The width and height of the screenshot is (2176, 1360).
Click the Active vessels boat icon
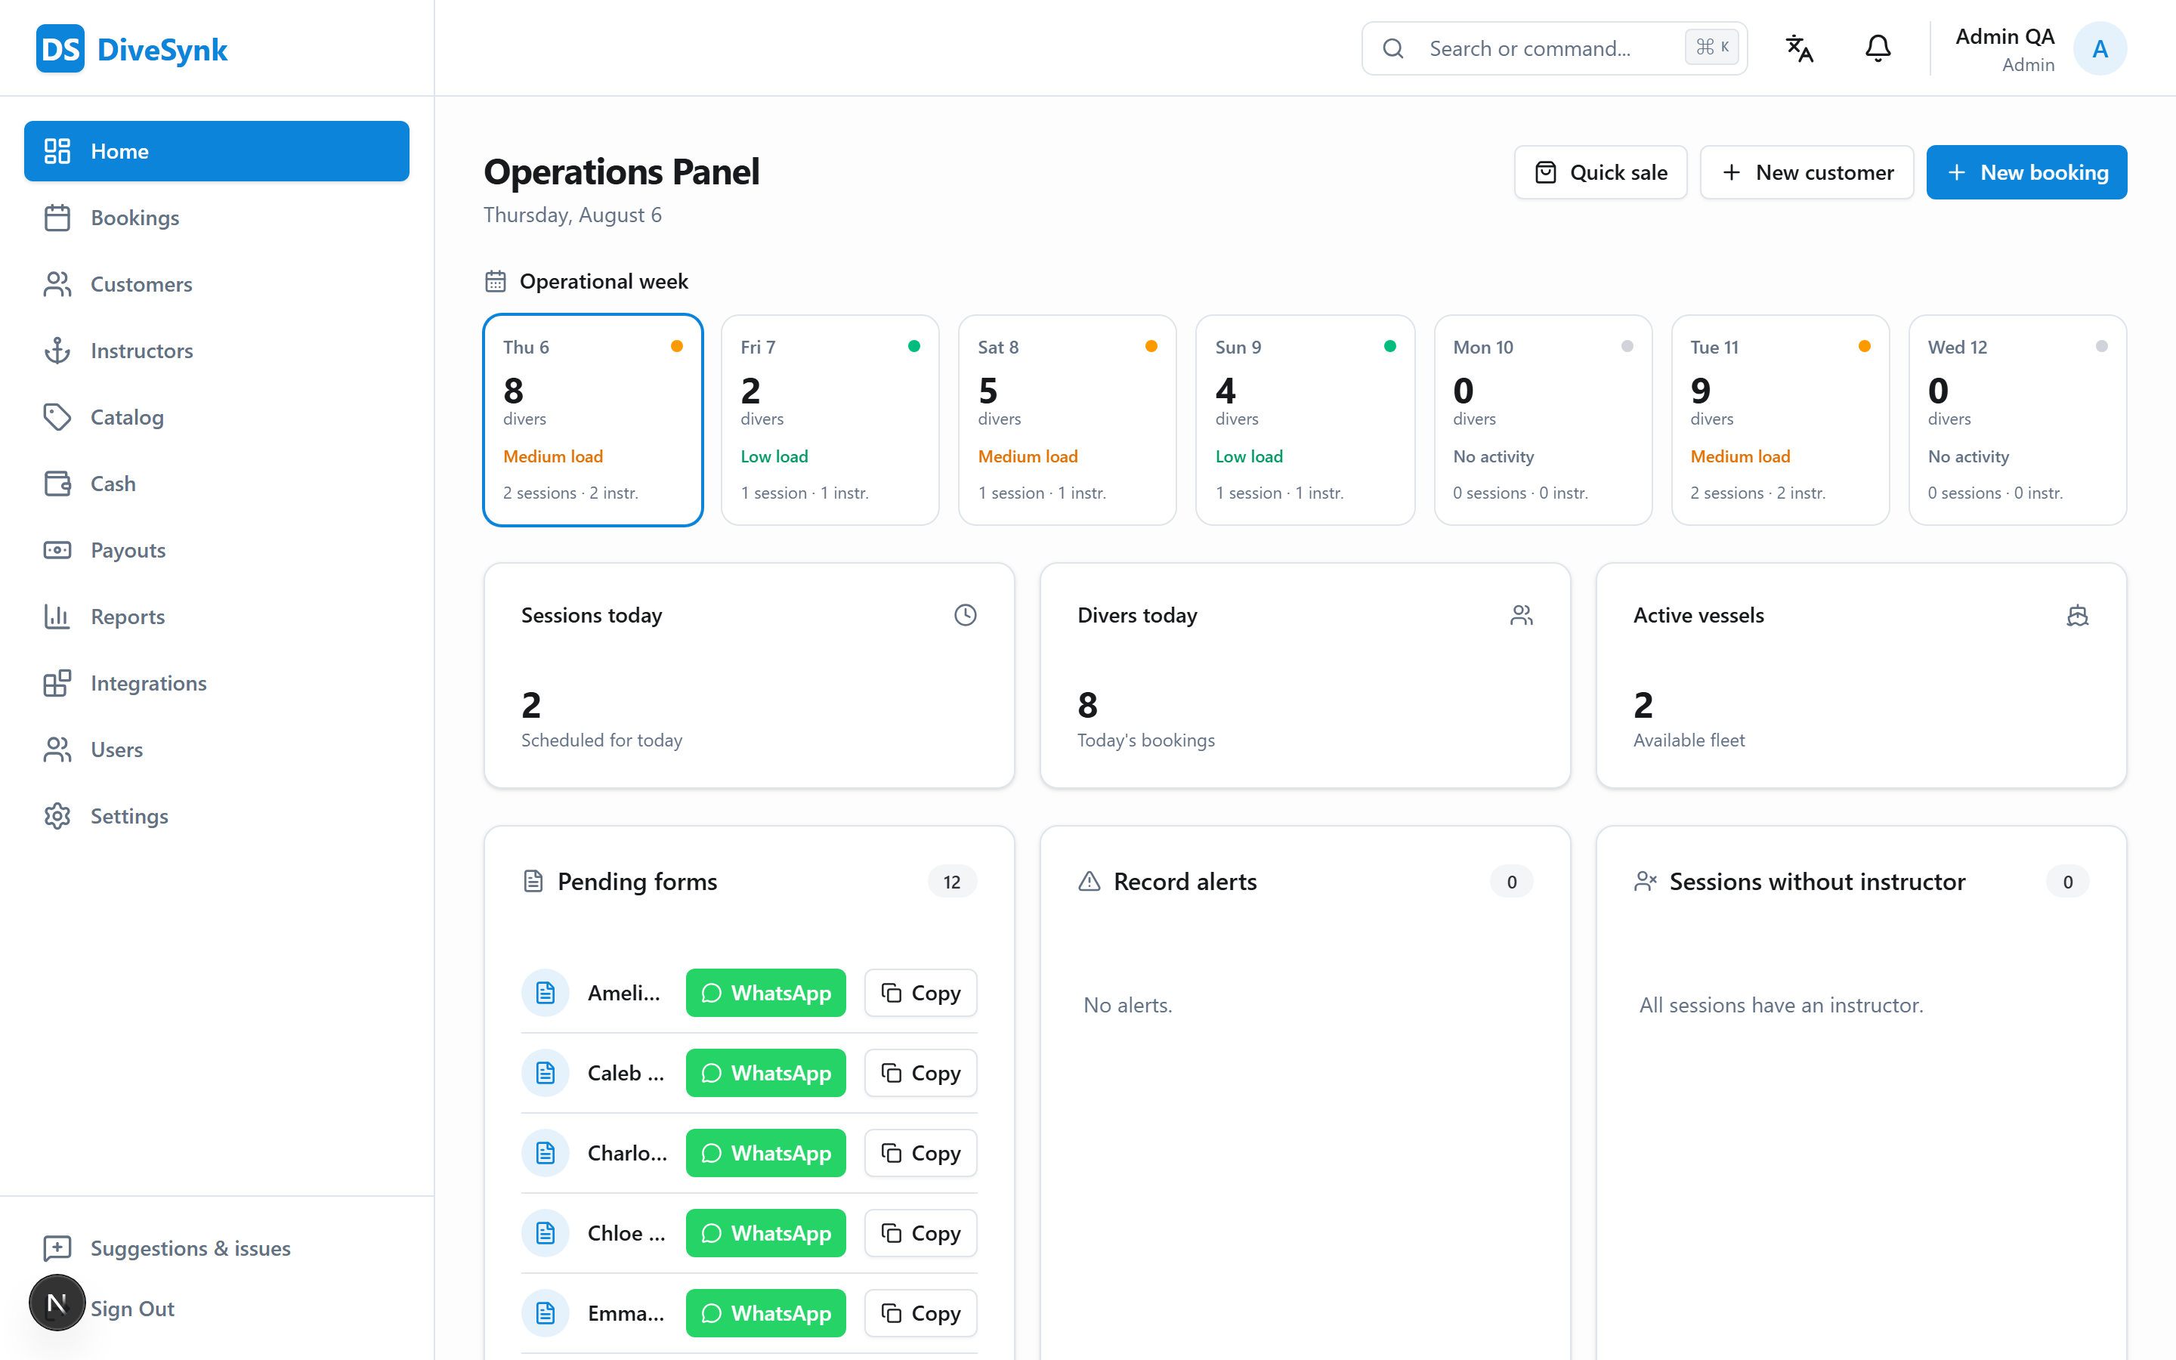[x=2077, y=615]
